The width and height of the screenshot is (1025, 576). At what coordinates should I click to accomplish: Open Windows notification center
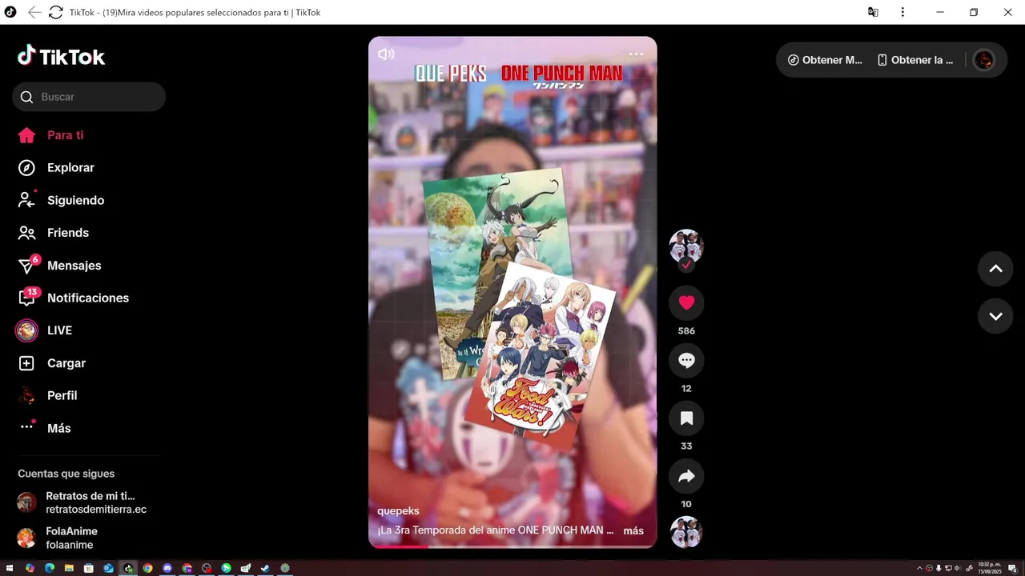[1012, 568]
